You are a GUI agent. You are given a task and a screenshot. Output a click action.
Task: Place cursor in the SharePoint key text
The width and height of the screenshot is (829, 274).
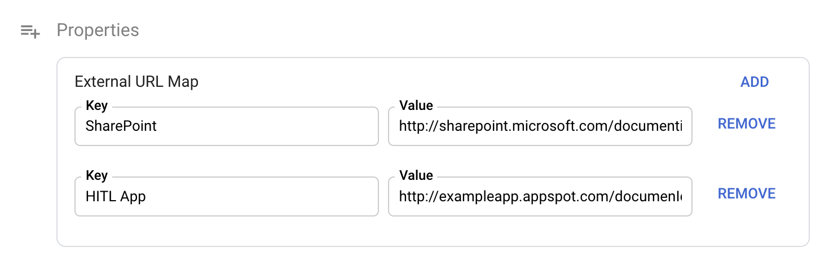tap(121, 126)
